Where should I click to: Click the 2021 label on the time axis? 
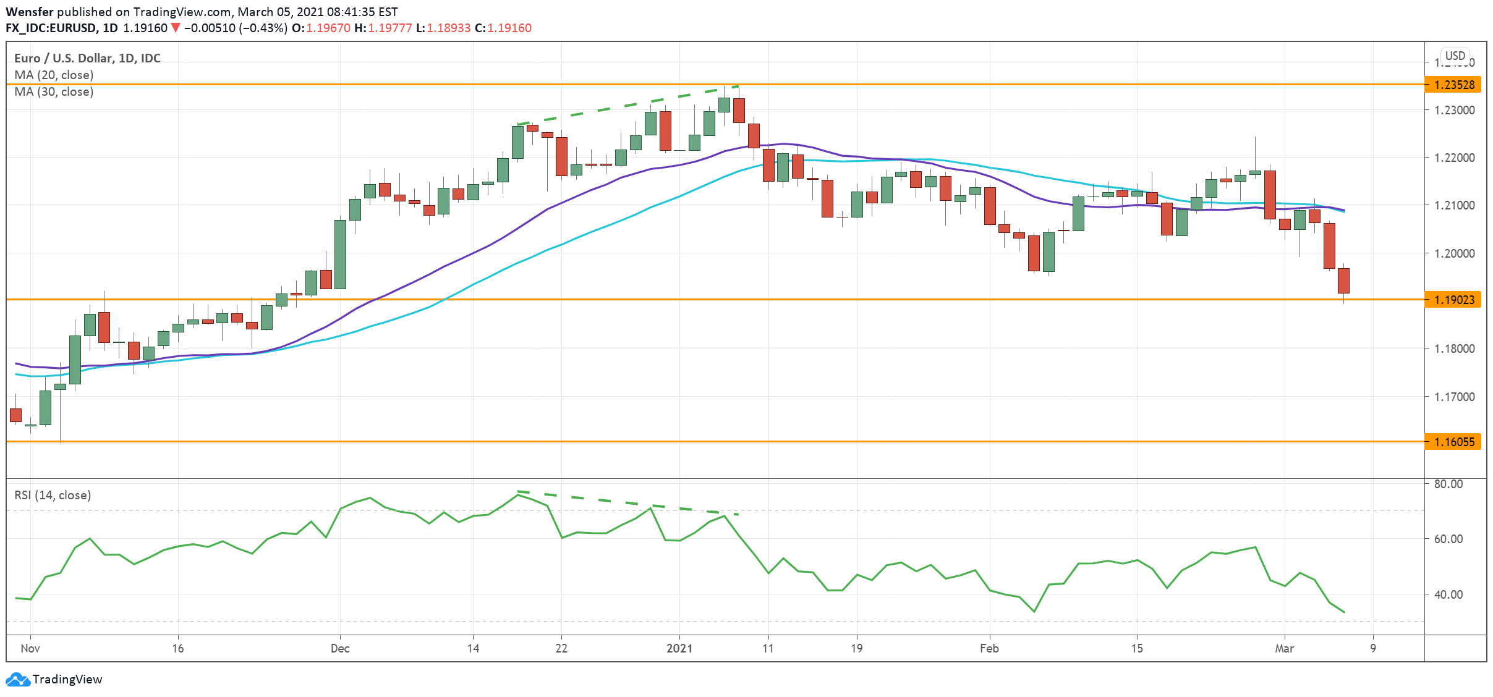click(x=679, y=648)
